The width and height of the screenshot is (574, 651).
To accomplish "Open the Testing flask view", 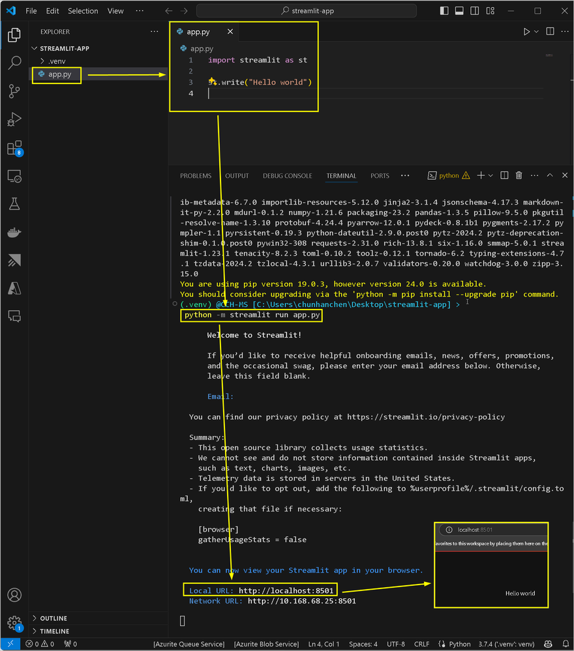I will 14,204.
